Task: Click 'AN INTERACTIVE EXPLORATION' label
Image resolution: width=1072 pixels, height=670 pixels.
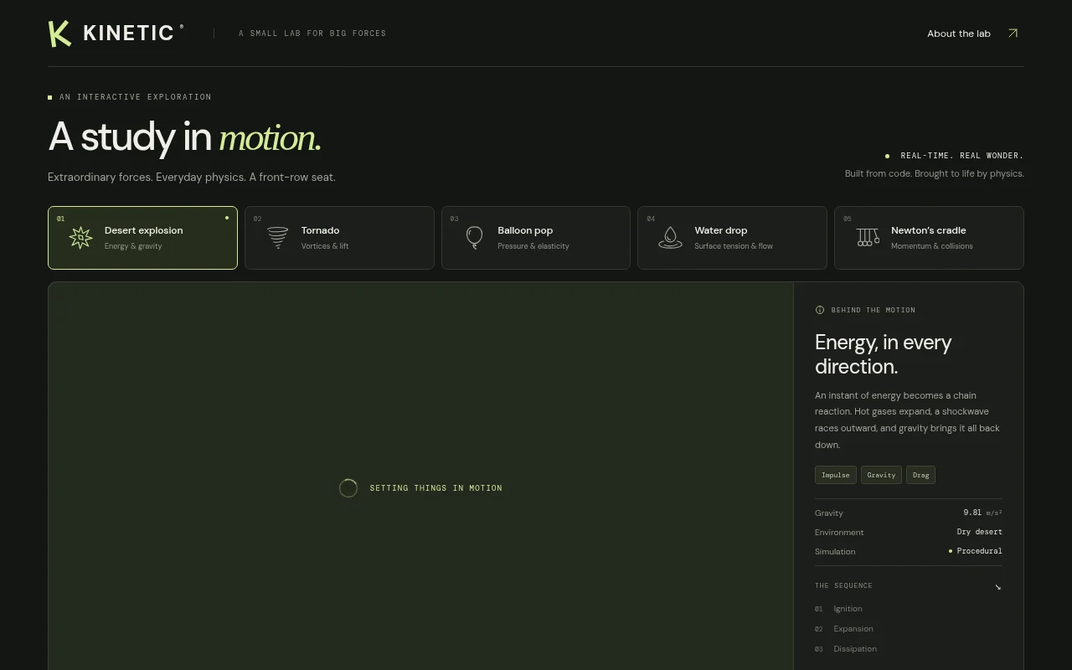Action: tap(136, 97)
